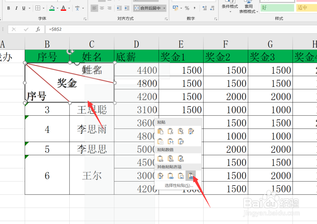The image size is (317, 224).
Task: Paste with no borders
Action: point(160,141)
